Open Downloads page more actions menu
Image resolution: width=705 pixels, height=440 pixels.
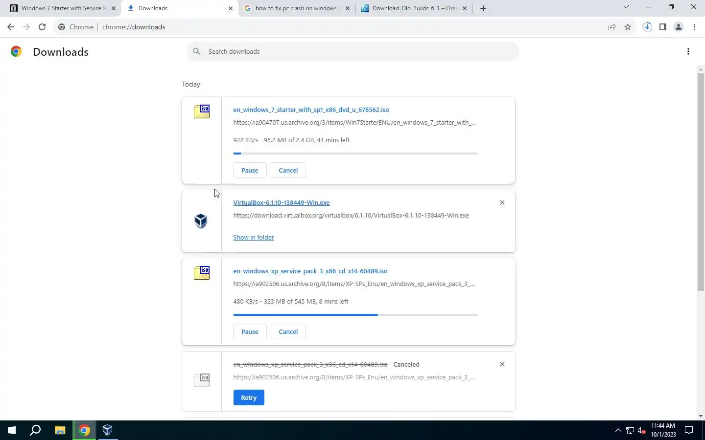coord(688,51)
